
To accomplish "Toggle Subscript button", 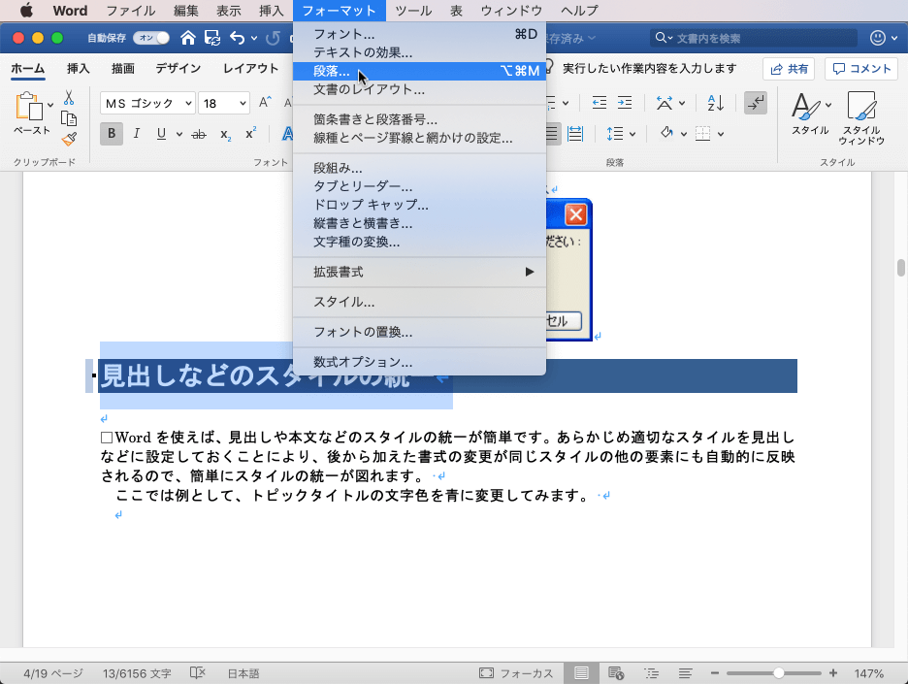I will point(226,134).
